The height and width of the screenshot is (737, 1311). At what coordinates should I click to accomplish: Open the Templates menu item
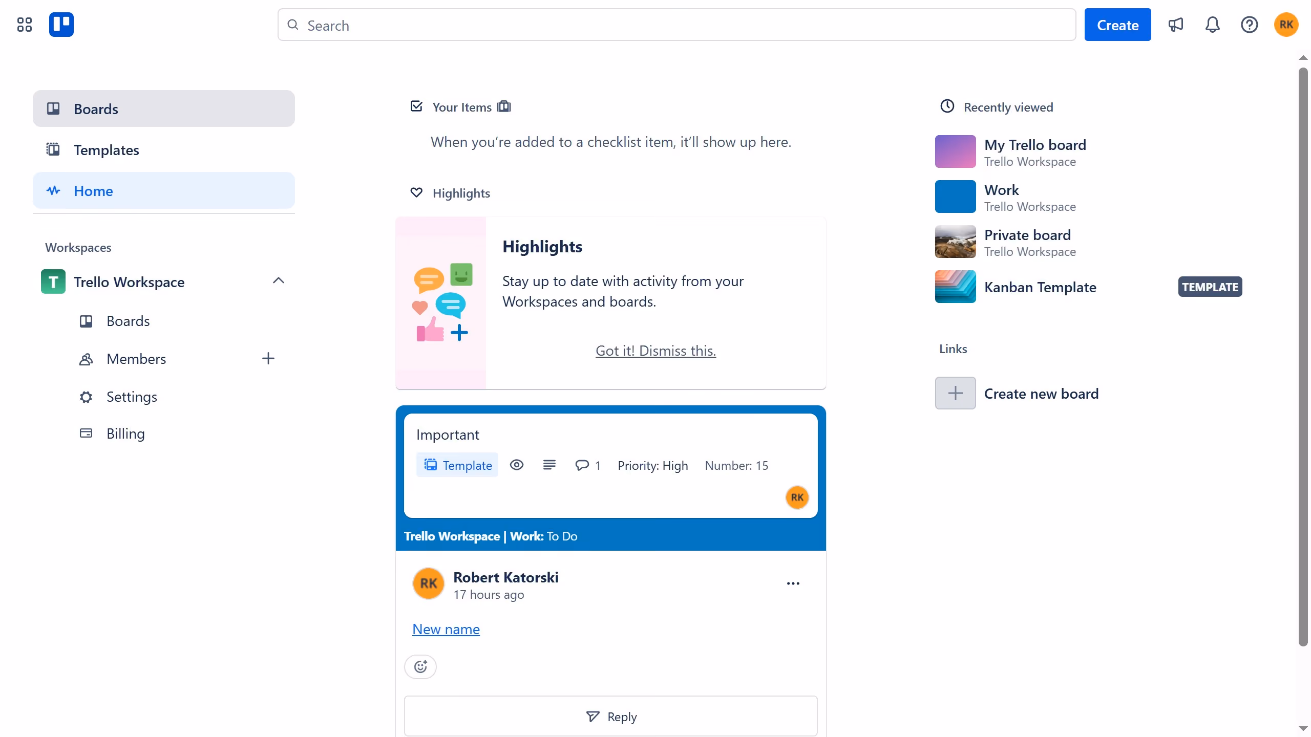point(164,149)
